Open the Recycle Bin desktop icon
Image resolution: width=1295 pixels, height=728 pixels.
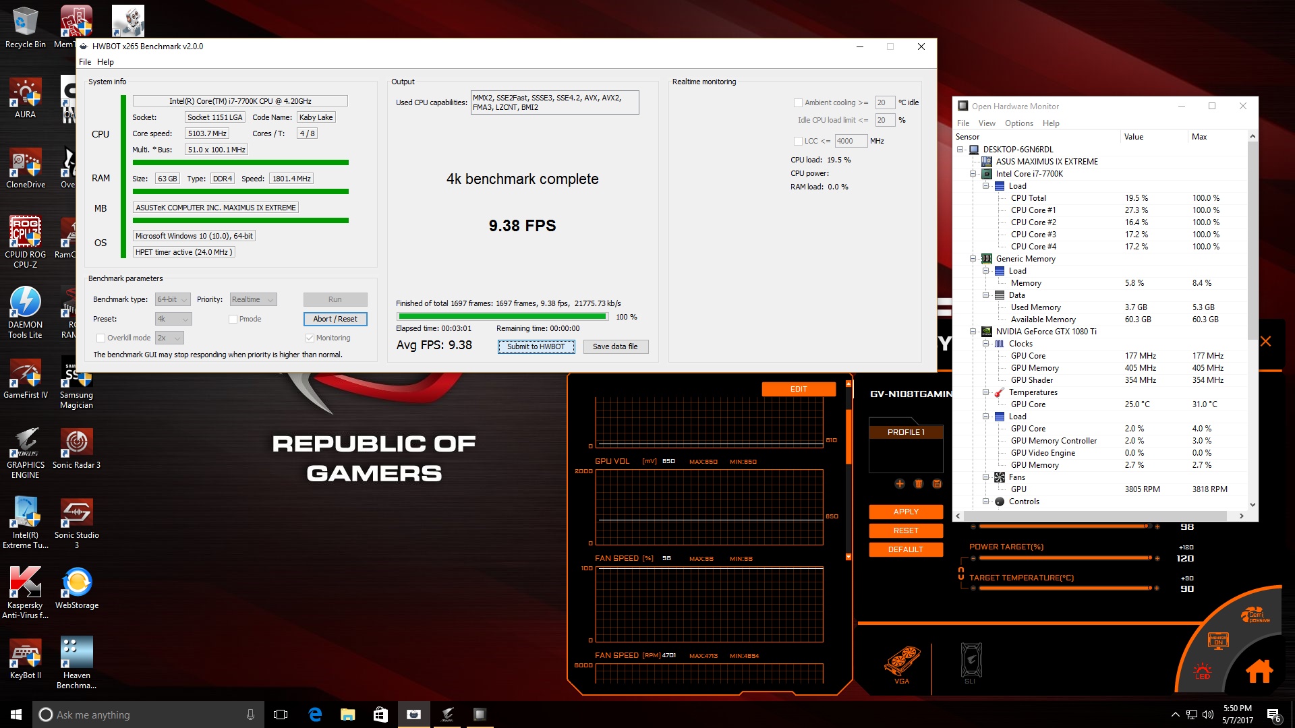point(26,28)
